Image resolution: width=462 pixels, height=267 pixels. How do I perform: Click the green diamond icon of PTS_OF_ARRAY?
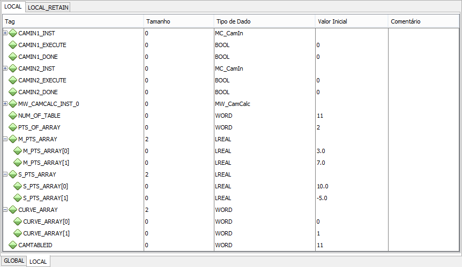coord(13,127)
